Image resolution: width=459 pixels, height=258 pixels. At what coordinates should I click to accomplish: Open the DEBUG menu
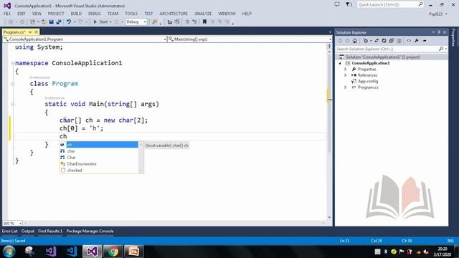pyautogui.click(x=94, y=14)
